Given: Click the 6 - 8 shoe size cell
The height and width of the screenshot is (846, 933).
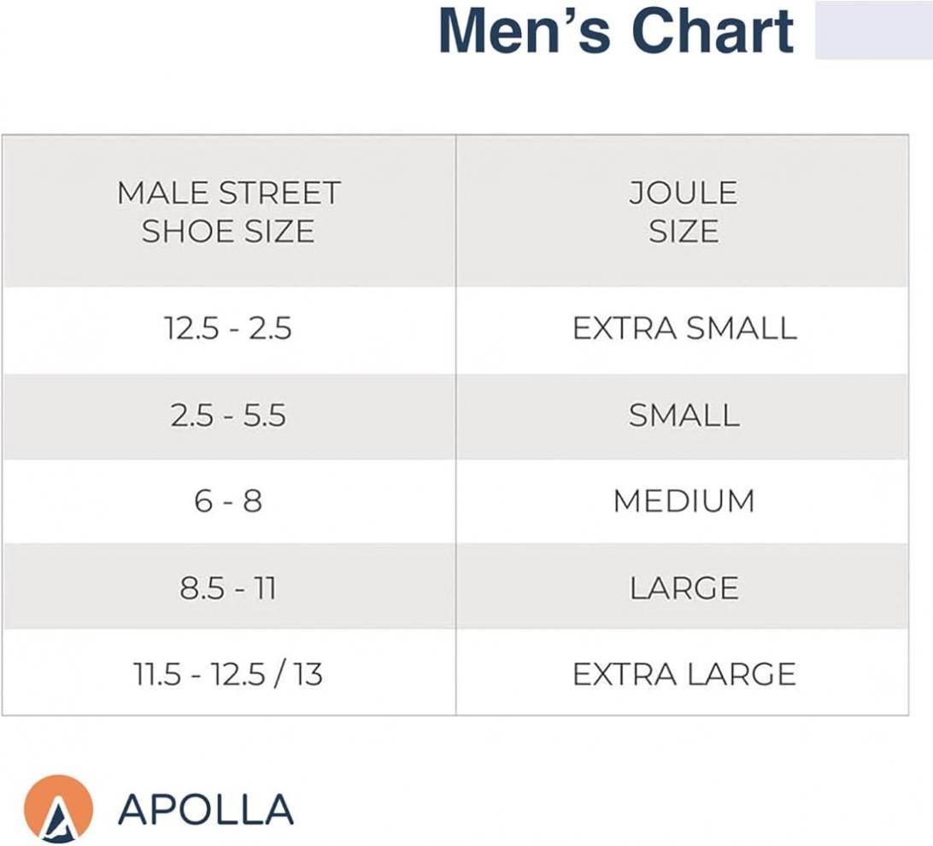Looking at the screenshot, I should tap(228, 501).
